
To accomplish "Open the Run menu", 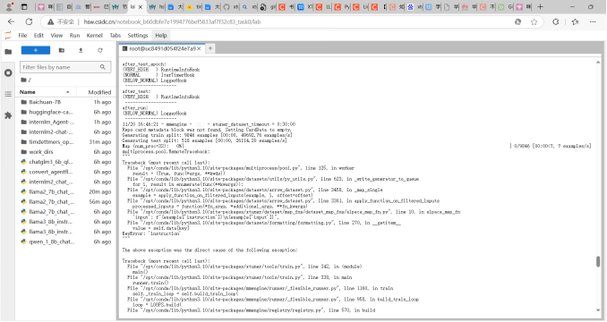I will pyautogui.click(x=74, y=35).
